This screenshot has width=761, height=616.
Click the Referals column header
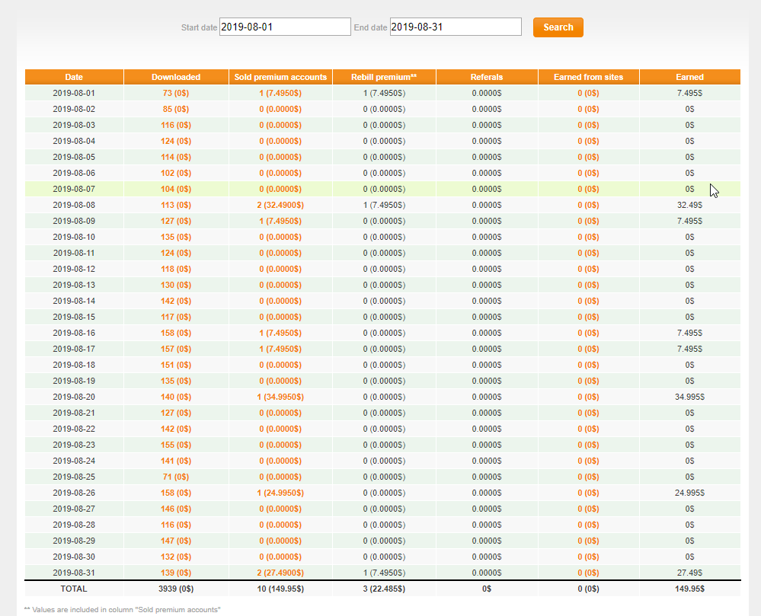(x=487, y=77)
